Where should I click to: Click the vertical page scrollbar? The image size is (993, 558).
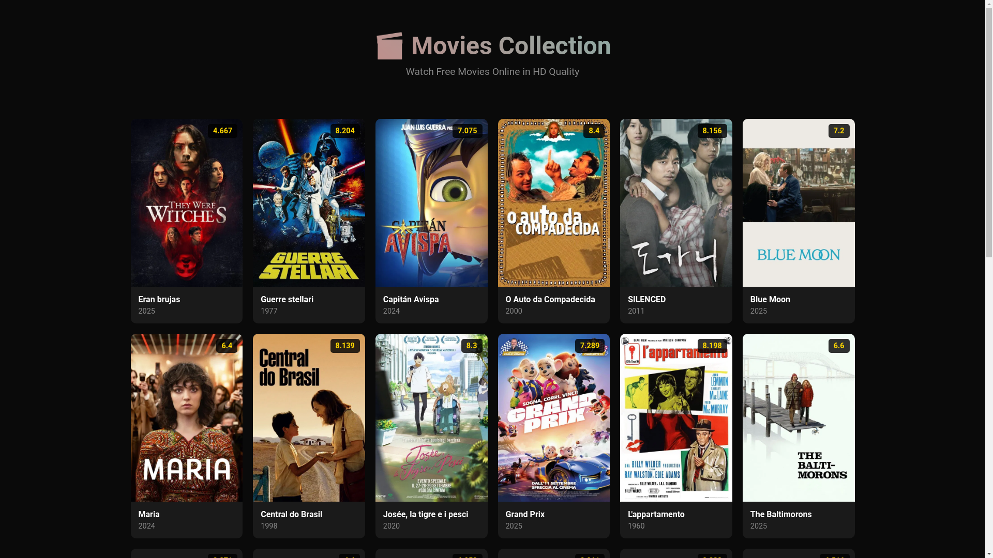point(989,279)
